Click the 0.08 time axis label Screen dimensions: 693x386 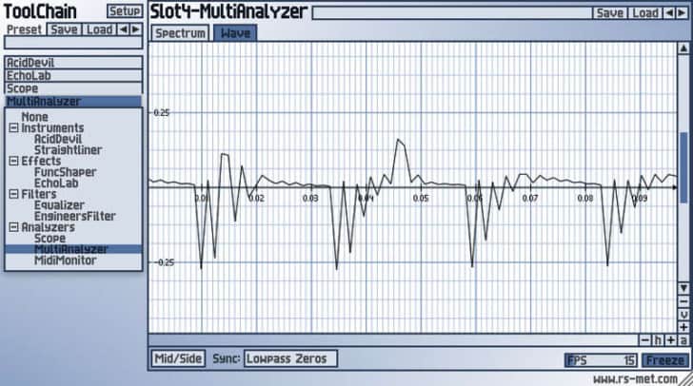[585, 199]
